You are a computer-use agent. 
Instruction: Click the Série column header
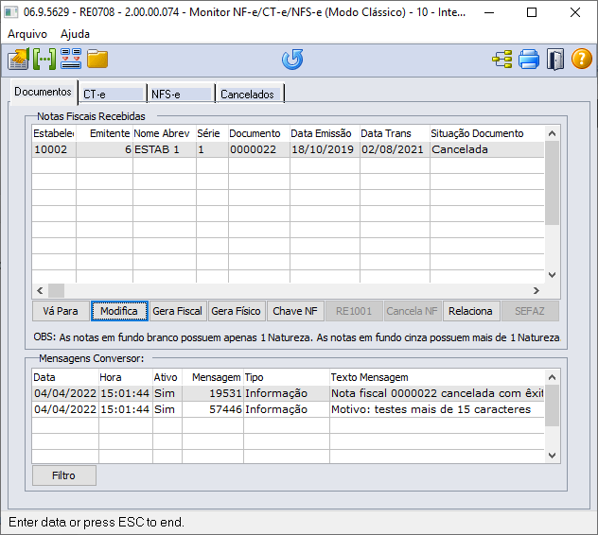[x=213, y=133]
